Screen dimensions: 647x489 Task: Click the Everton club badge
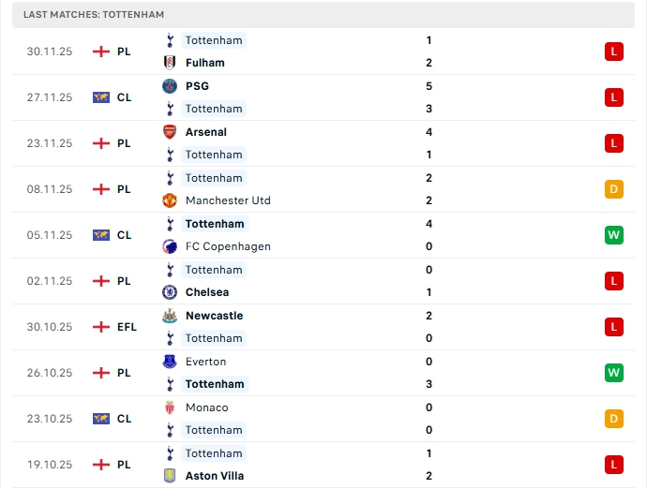point(170,362)
